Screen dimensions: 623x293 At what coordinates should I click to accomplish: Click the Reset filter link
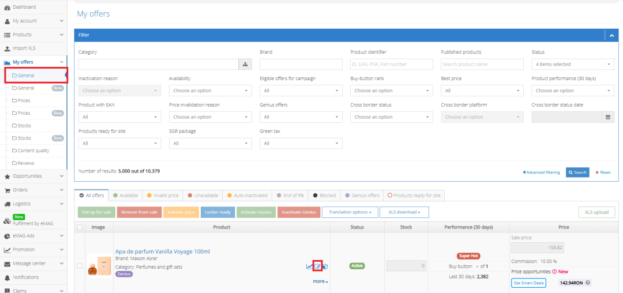pos(603,172)
